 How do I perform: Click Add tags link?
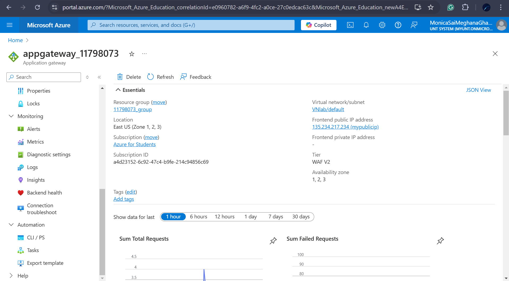click(x=124, y=199)
